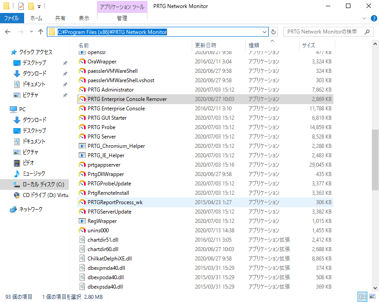Click the pin next to ダウンロード in Quick Access

click(x=65, y=74)
